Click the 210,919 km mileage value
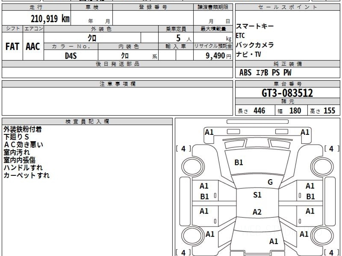This screenshot has width=342, height=256. 50,19
